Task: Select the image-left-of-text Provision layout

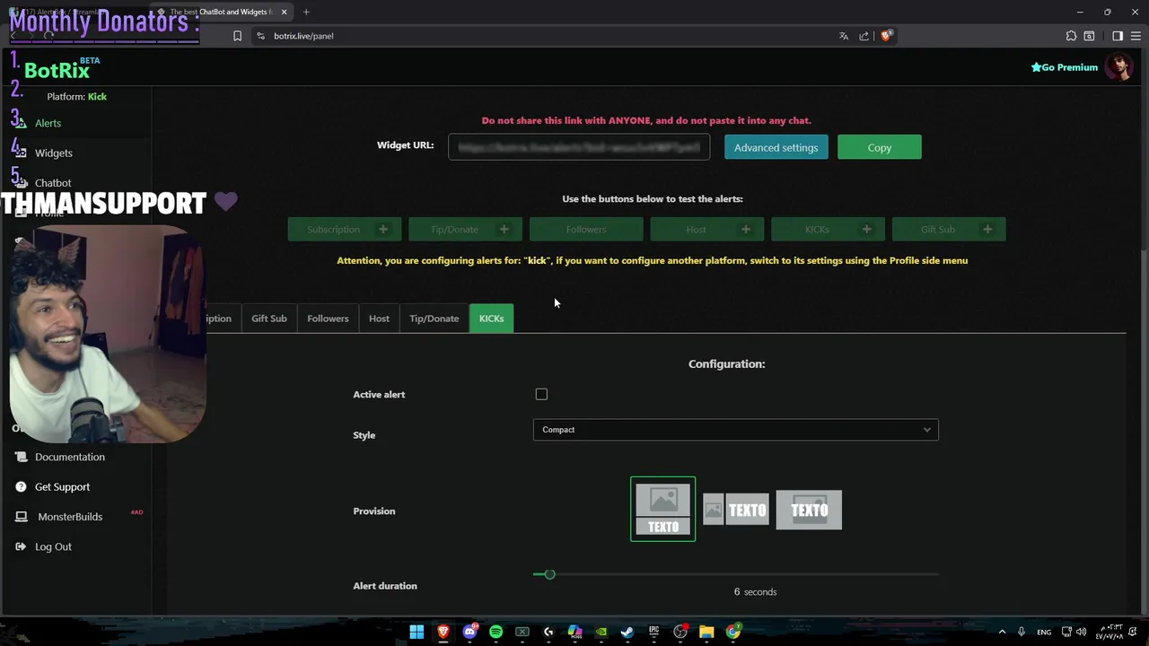Action: tap(736, 510)
